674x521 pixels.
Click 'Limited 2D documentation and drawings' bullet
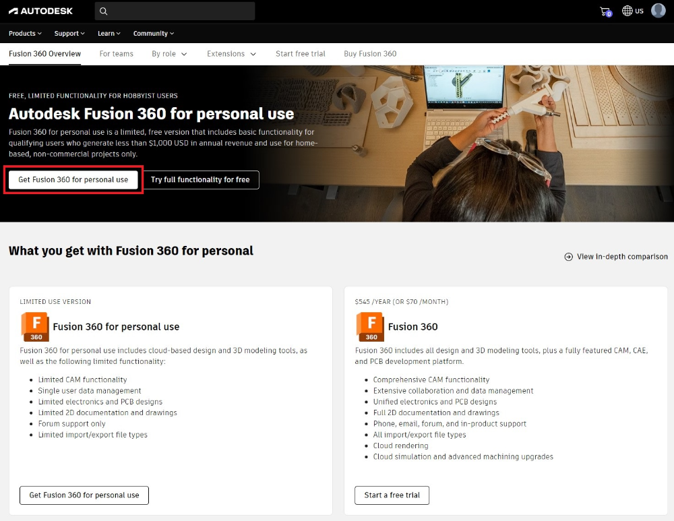(x=107, y=412)
